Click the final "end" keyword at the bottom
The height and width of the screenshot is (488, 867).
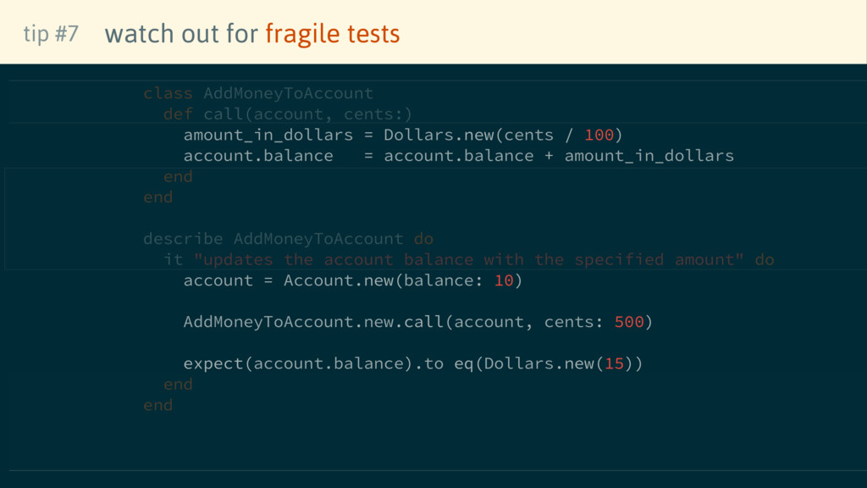click(x=157, y=405)
